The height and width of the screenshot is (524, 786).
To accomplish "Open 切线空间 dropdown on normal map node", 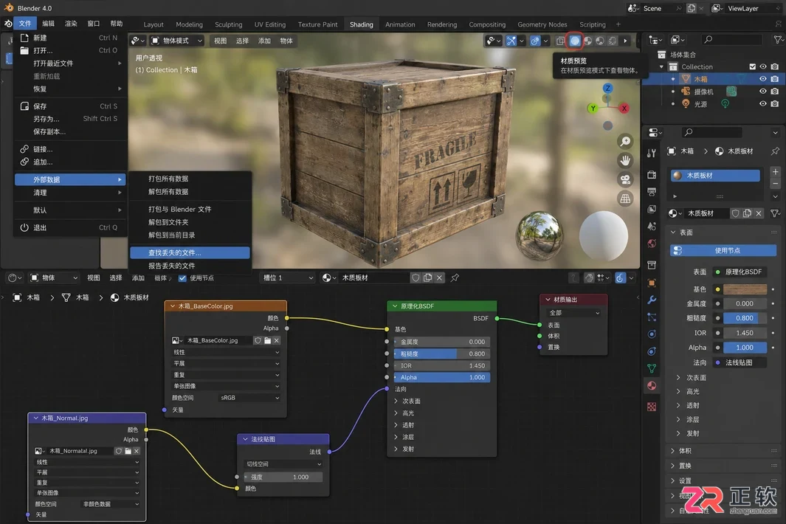I will coord(283,464).
